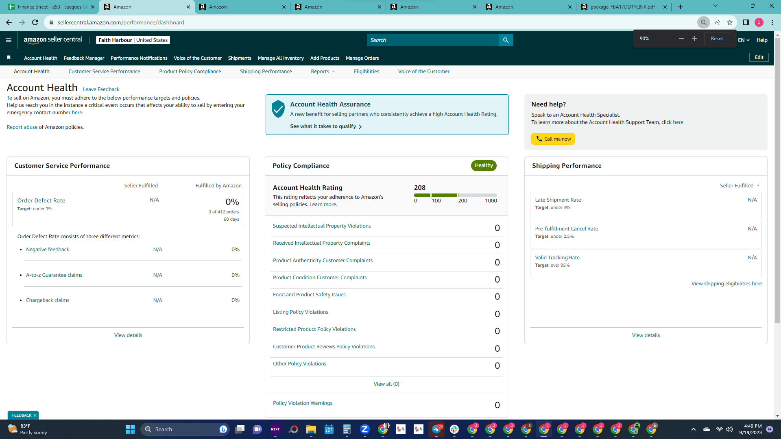
Task: Click the bookmark flag icon in navigation bar
Action: click(9, 58)
